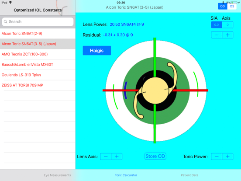
Task: Select Axis segment showing 0
Action: tap(227, 25)
